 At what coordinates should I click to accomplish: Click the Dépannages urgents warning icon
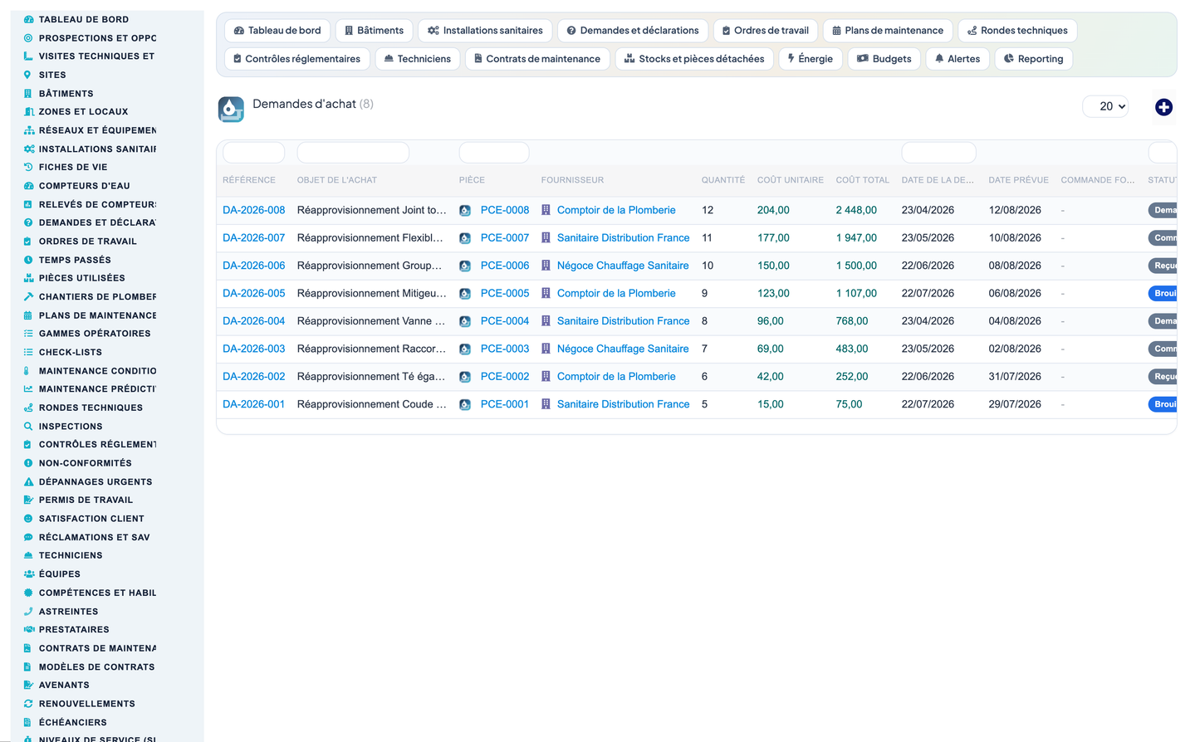click(x=28, y=481)
